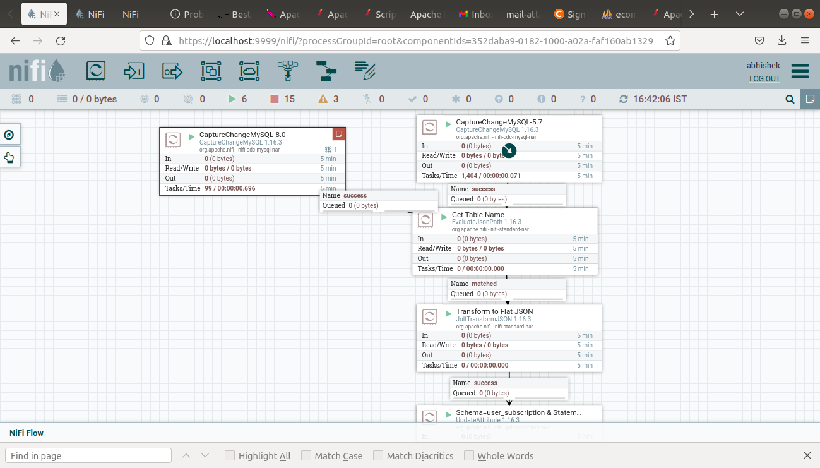Click the Label toolbar icon
Screen dimensions: 820x468
(x=364, y=71)
